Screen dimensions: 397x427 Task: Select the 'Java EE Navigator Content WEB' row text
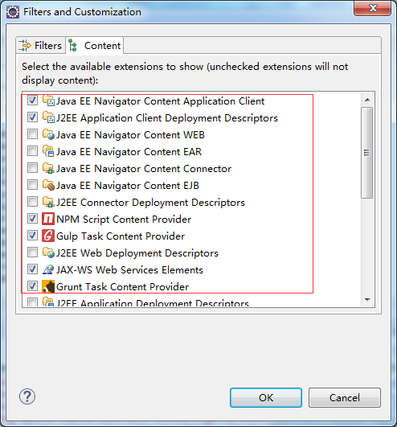click(x=130, y=135)
